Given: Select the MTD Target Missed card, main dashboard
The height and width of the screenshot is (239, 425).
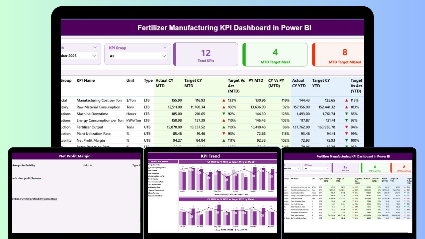Looking at the screenshot, I should (338, 54).
